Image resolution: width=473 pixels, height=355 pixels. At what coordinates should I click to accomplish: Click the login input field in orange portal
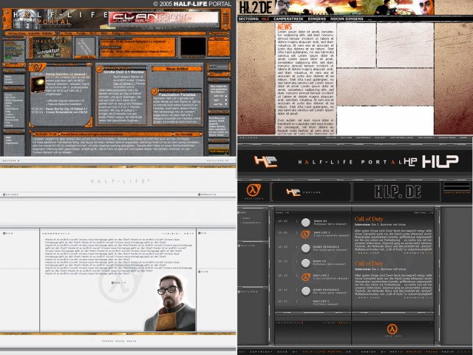[222, 67]
